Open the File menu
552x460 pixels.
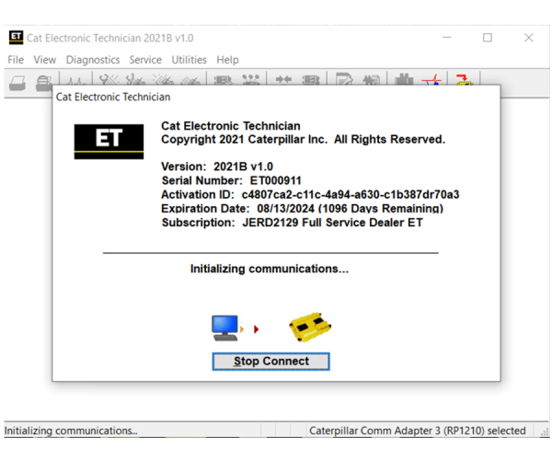click(x=16, y=60)
